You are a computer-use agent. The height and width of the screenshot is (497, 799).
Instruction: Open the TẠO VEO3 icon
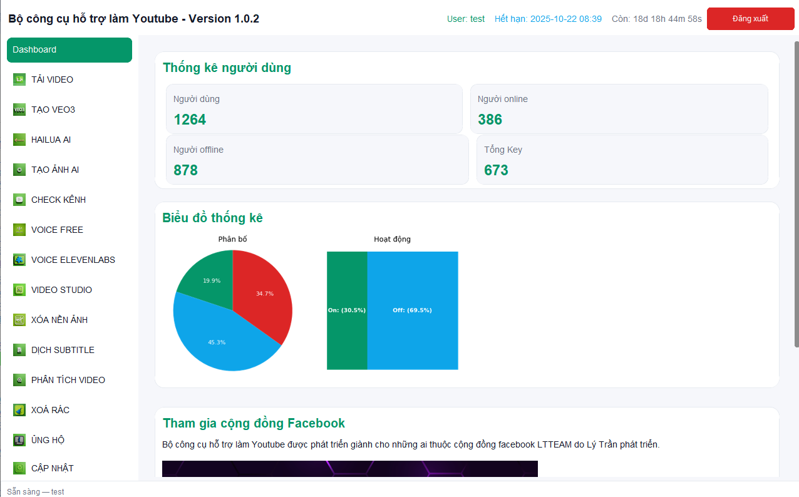pyautogui.click(x=19, y=110)
